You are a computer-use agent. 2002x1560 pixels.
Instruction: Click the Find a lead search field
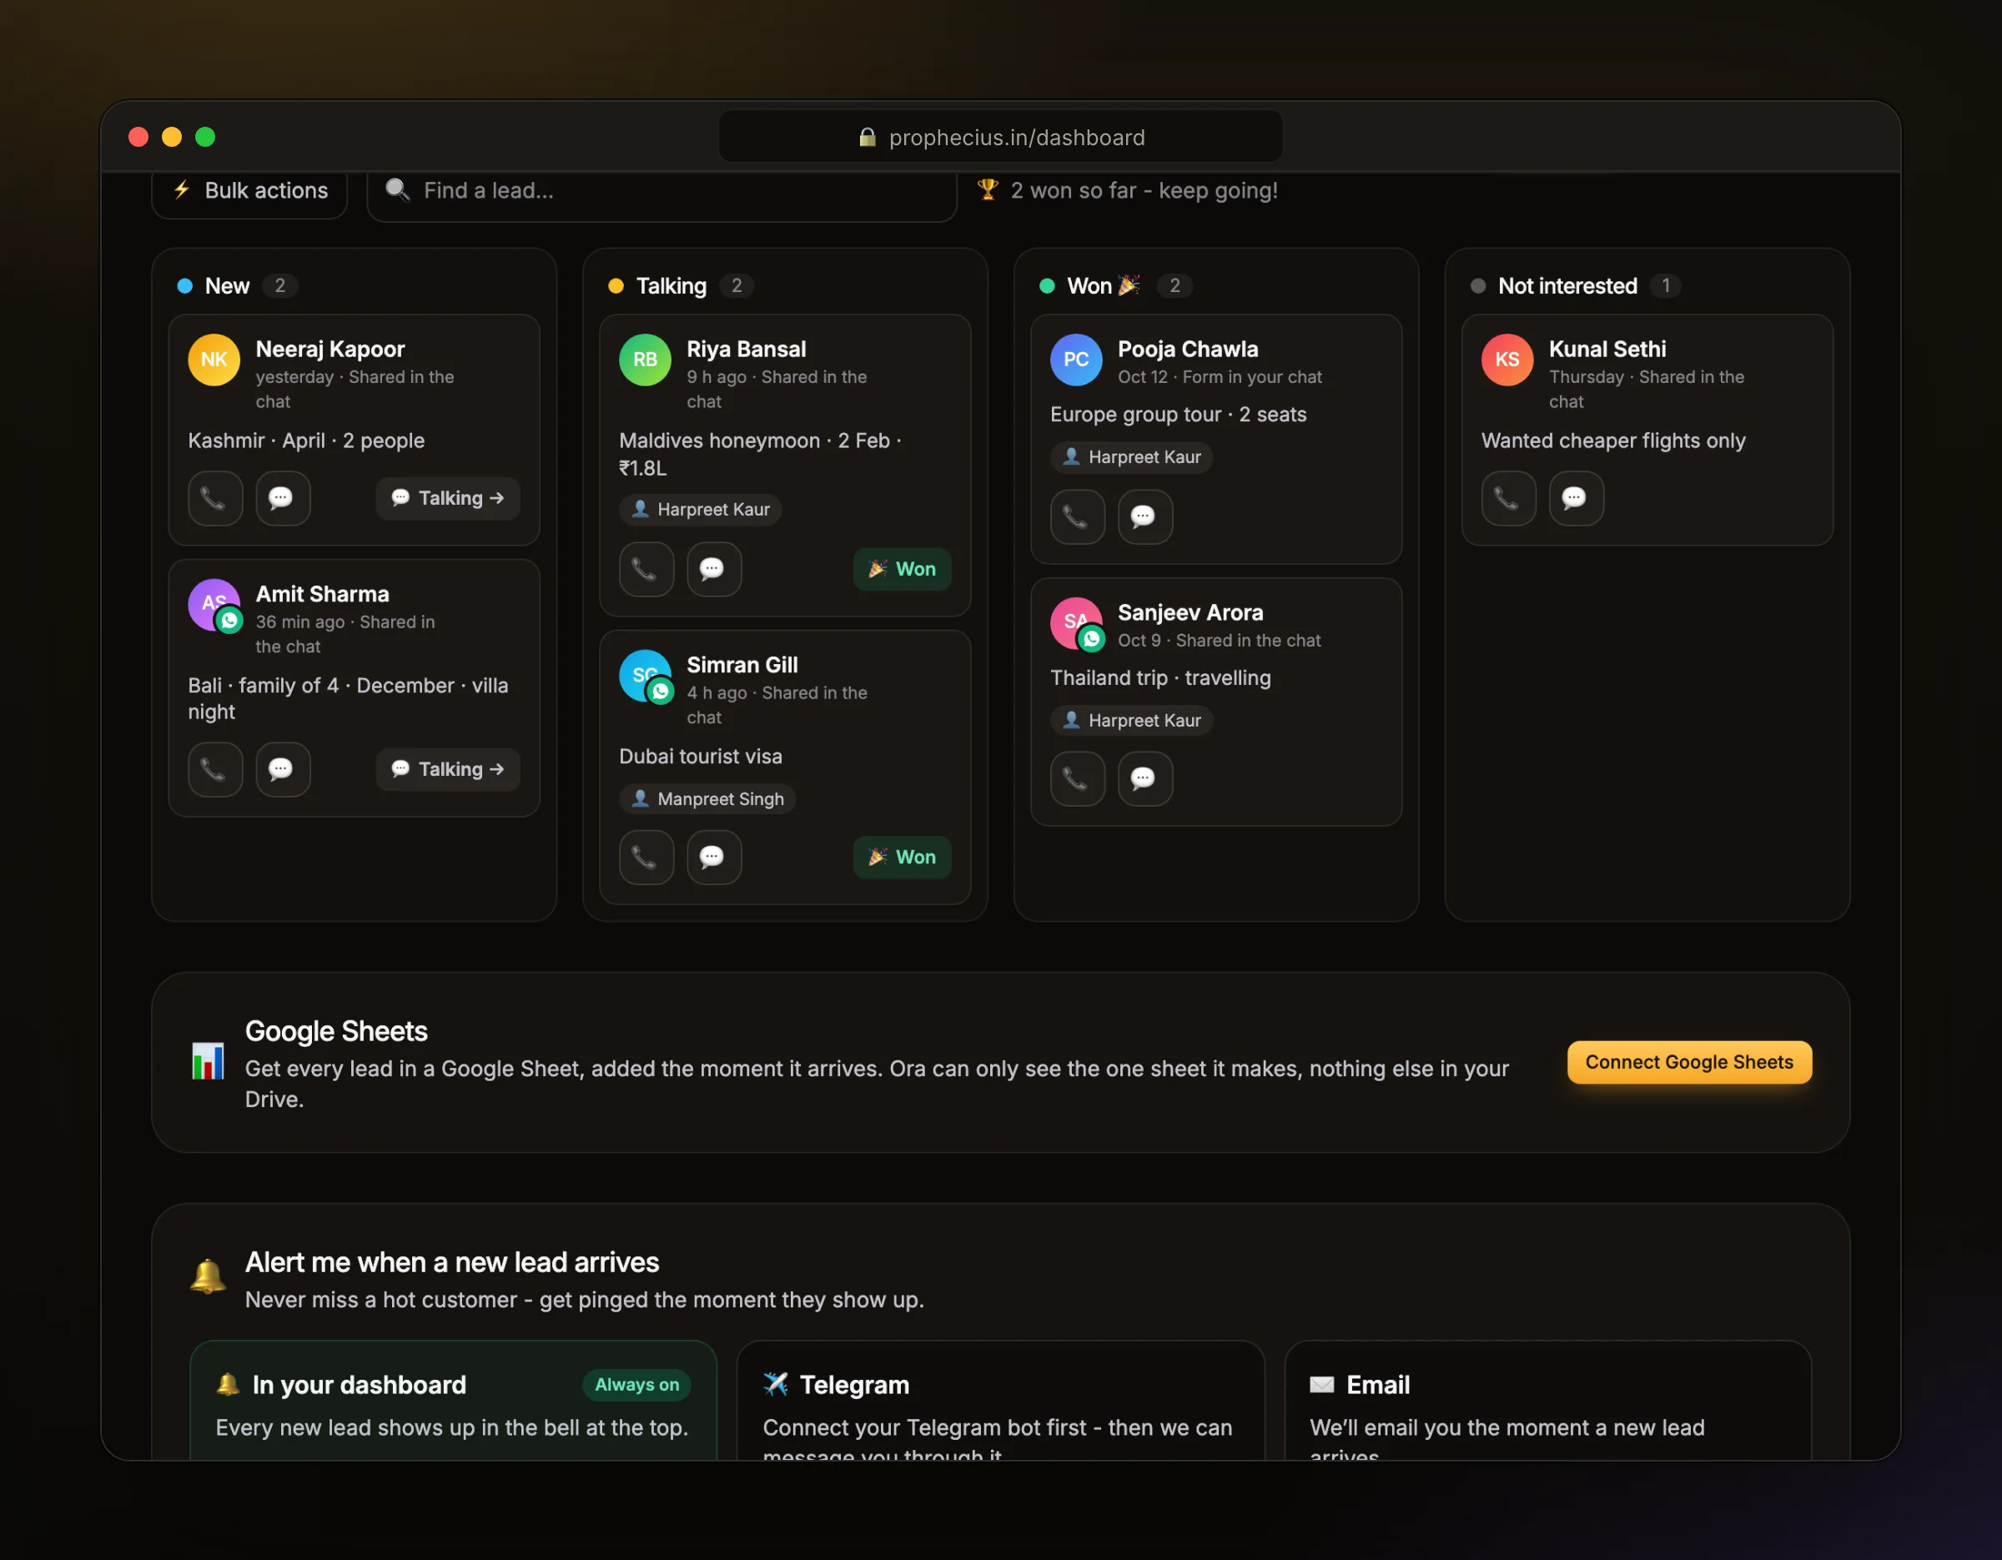click(661, 191)
